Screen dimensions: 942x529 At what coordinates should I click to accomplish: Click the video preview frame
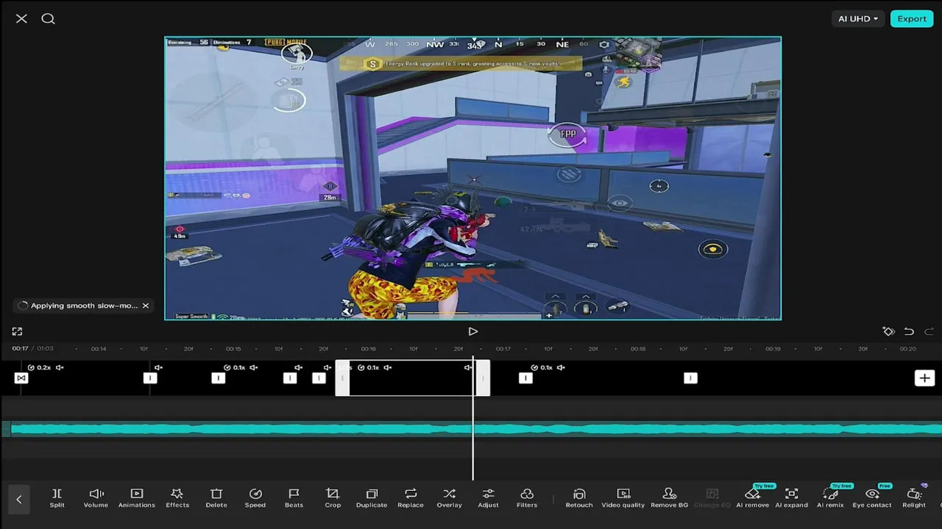pos(472,178)
